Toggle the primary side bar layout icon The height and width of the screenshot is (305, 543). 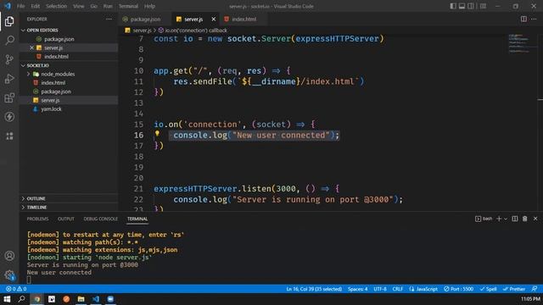point(452,6)
